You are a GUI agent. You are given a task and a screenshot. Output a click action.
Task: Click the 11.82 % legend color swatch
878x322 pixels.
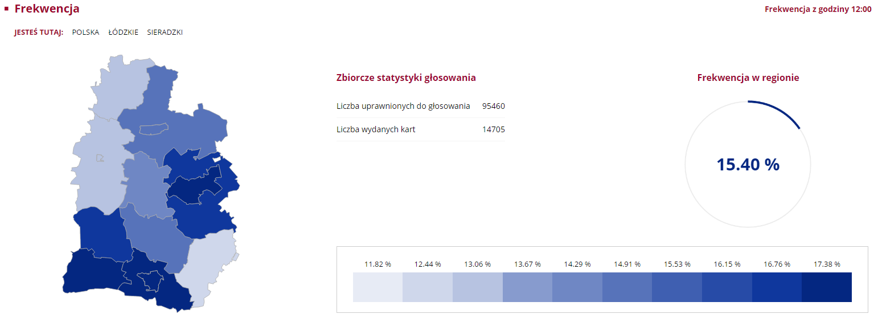coord(378,287)
